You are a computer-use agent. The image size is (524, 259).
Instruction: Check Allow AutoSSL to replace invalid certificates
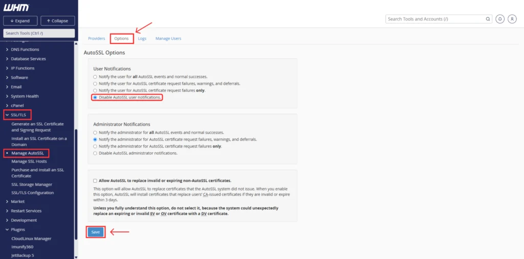pyautogui.click(x=95, y=180)
